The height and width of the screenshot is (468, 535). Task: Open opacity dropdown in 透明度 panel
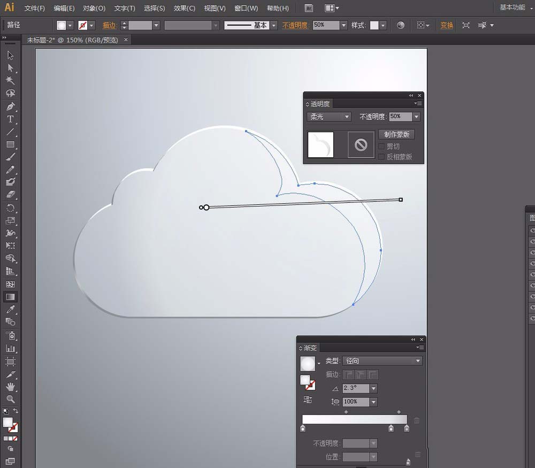click(416, 117)
